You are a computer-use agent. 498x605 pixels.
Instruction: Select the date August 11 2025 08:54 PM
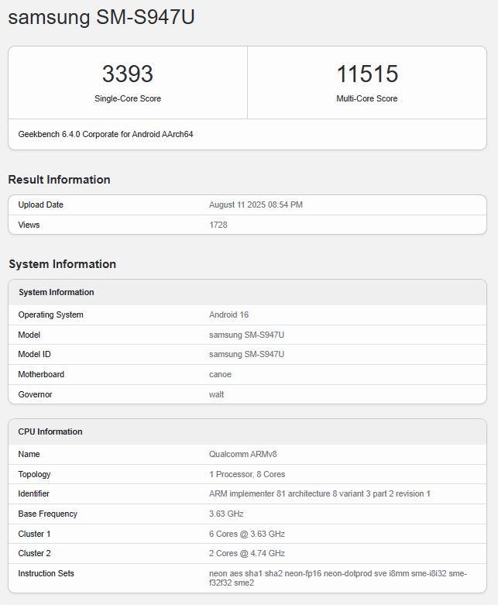click(256, 205)
